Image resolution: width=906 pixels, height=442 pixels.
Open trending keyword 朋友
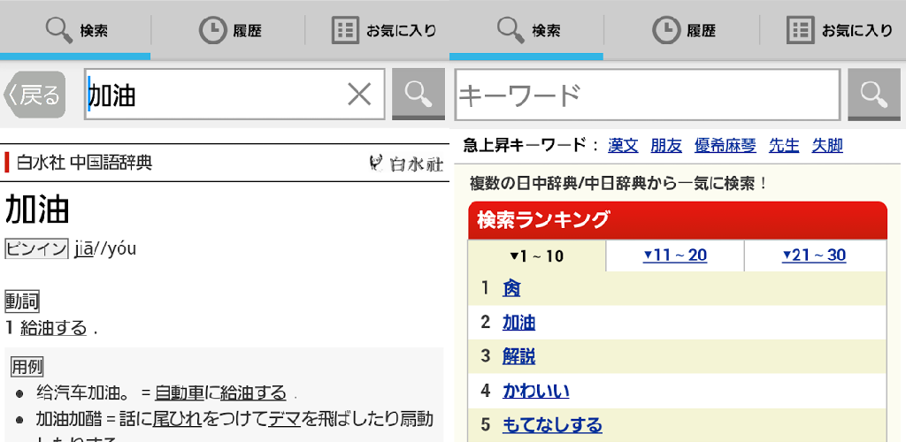click(x=666, y=146)
